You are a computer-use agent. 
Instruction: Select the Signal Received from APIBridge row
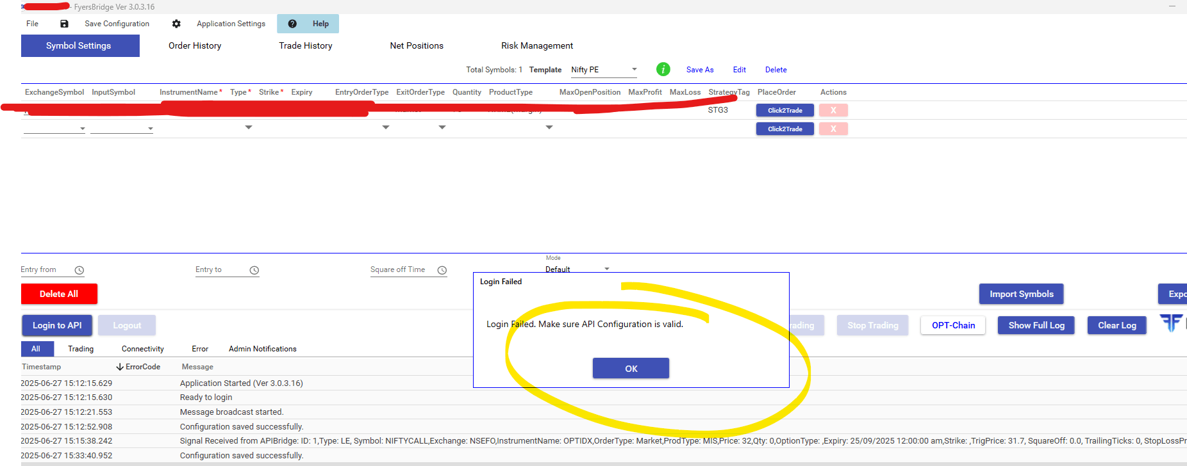point(604,441)
